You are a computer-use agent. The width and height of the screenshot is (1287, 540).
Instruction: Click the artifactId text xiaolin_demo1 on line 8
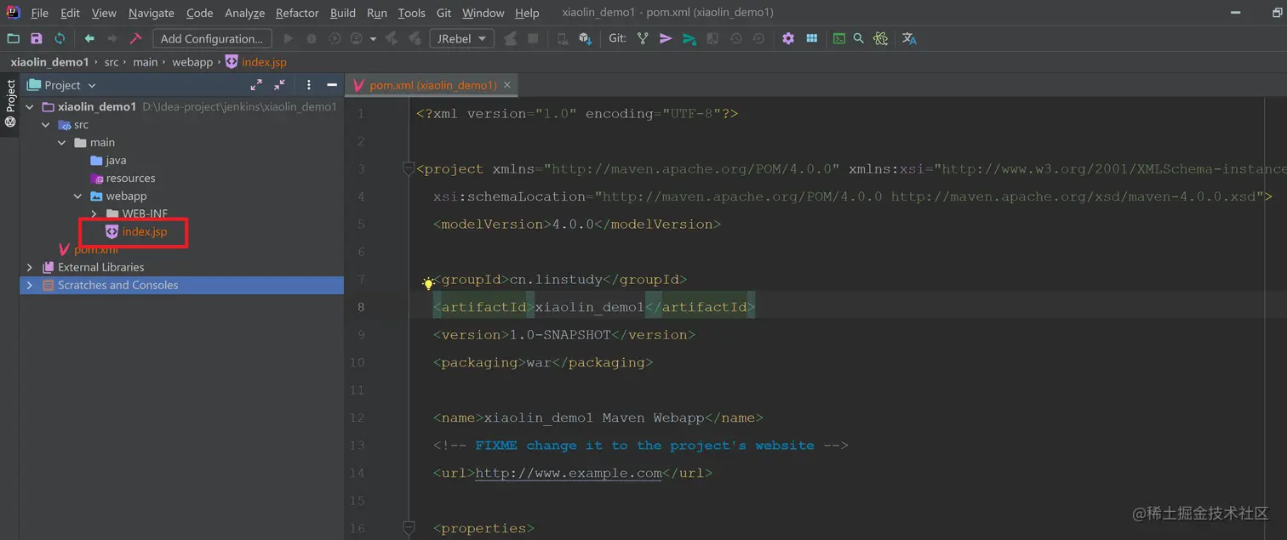(x=590, y=307)
